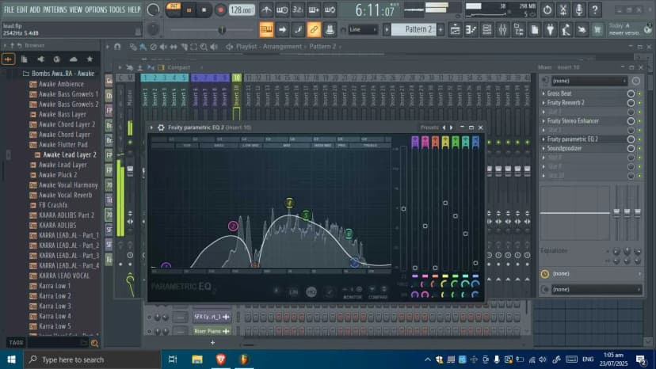The height and width of the screenshot is (369, 656).
Task: Open the Pattern 2 selector
Action: tap(413, 29)
